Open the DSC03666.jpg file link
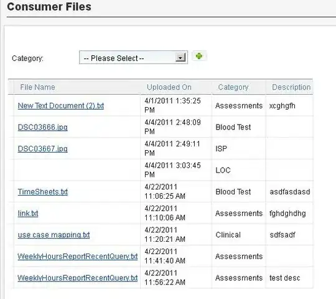Image resolution: width=336 pixels, height=299 pixels. pos(43,127)
